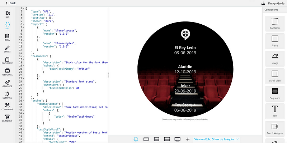Click the download icon beside Design Guide
Screen dimensions: 287x143
[263, 3]
